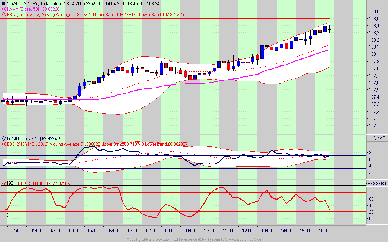Click the 10:00 time axis label
Image resolution: width=388 pixels, height=242 pixels.
click(x=209, y=231)
